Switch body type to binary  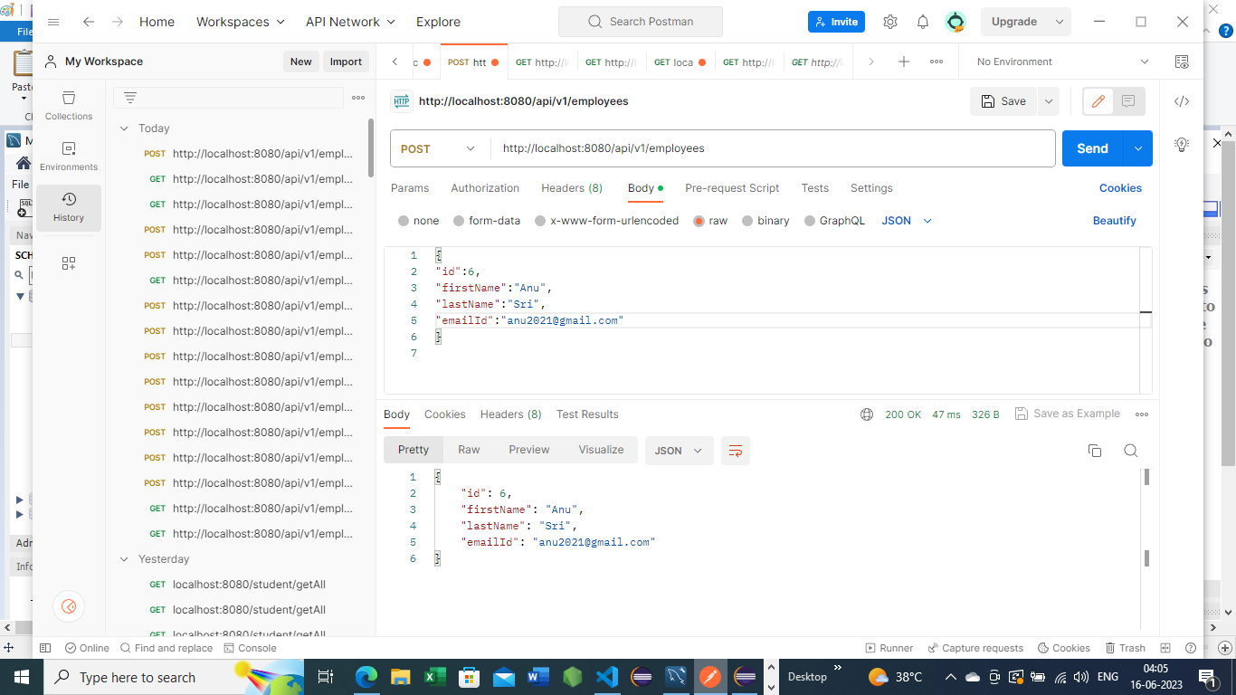[x=765, y=220]
